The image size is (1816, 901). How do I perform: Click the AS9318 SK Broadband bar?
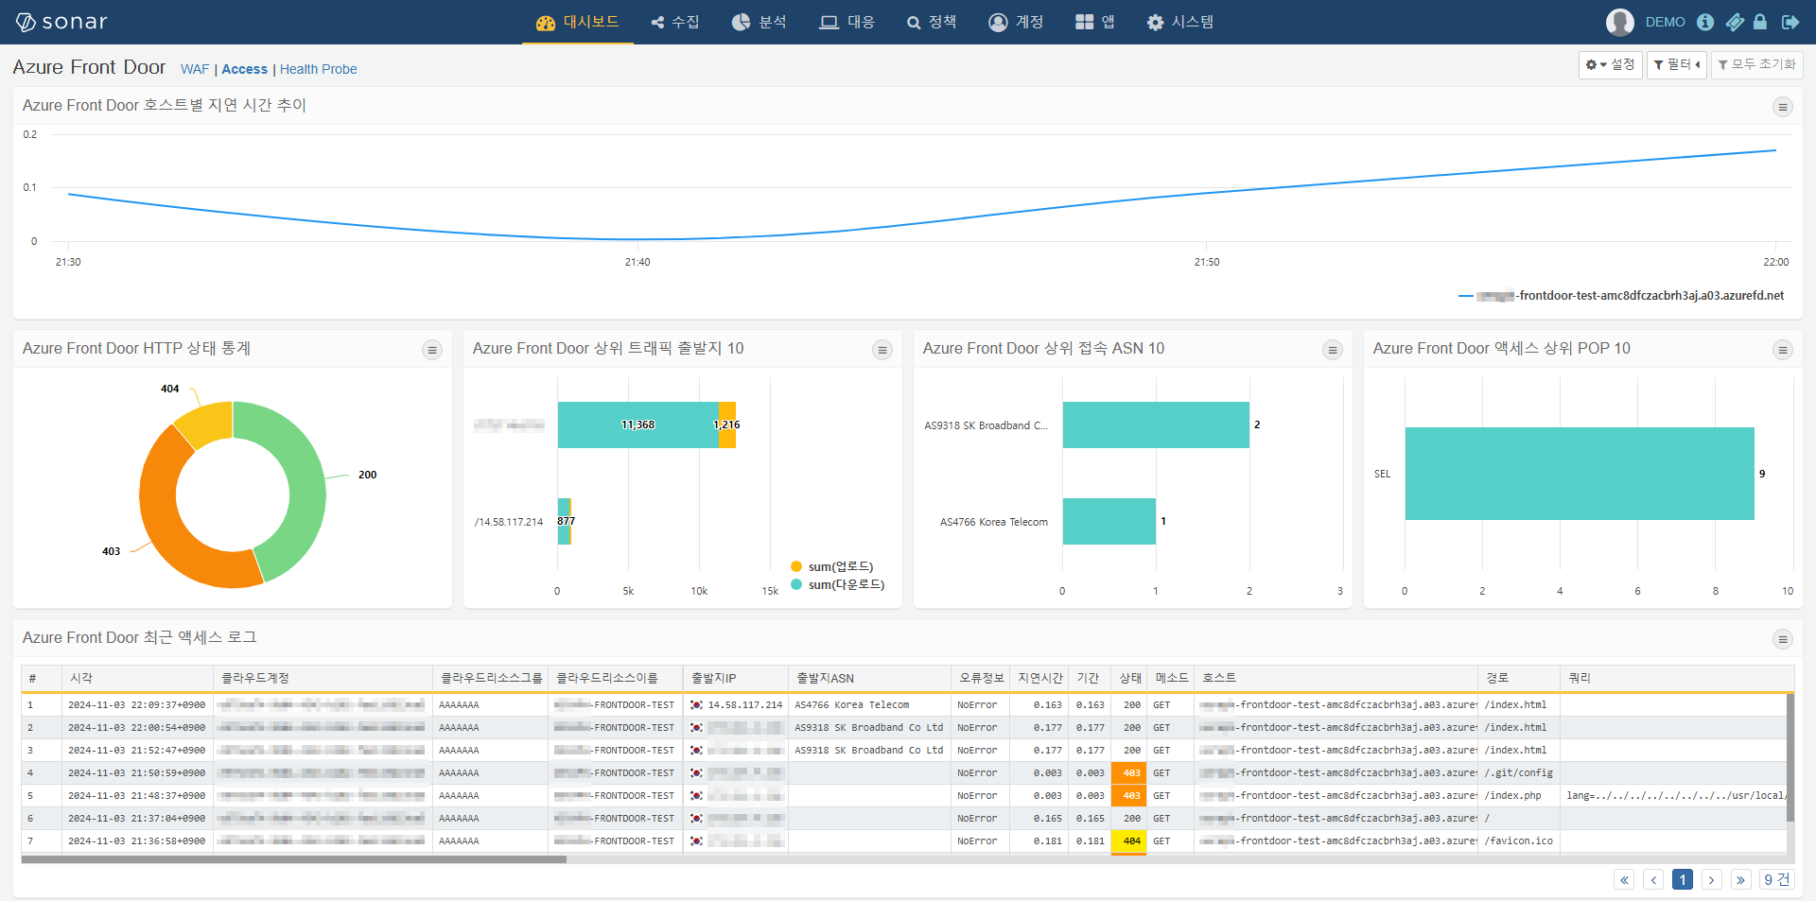pos(1156,425)
